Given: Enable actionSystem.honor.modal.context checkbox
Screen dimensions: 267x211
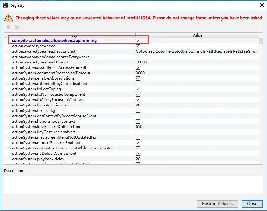Looking at the screenshot, I should tap(138, 121).
